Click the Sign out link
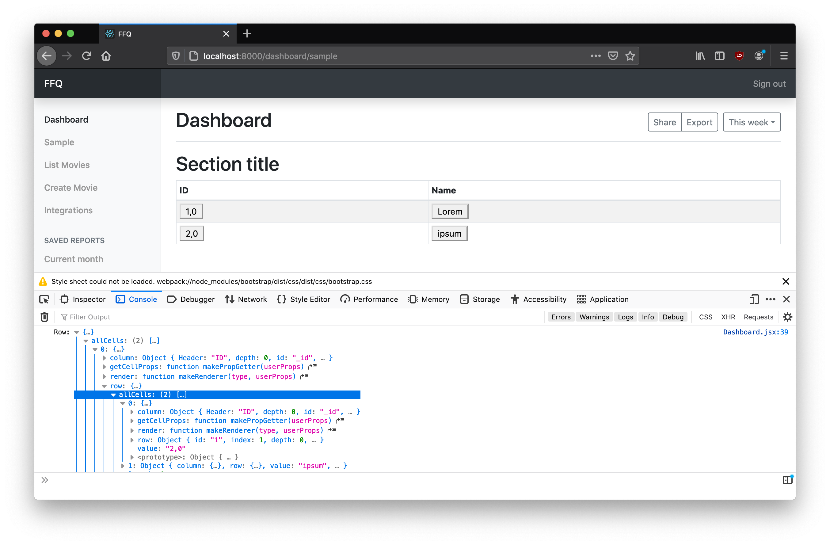 pyautogui.click(x=769, y=84)
